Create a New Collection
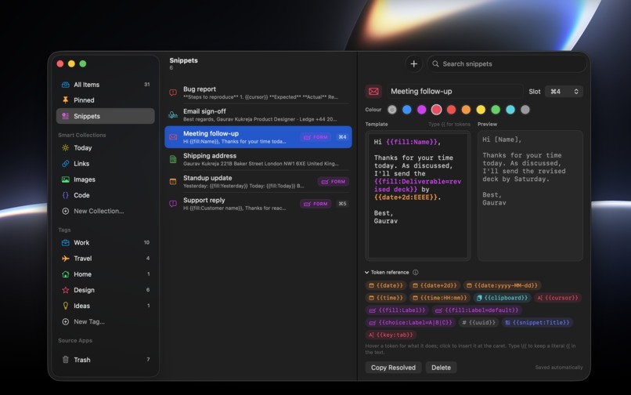 point(106,211)
